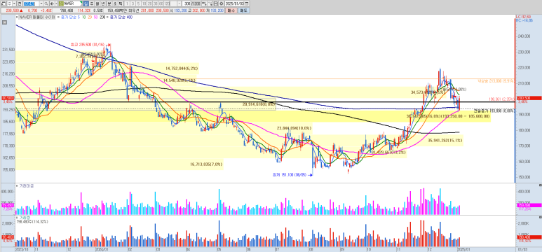The width and height of the screenshot is (542, 252).
Task: Switch to second (초) chart period
Action: click(x=115, y=3)
